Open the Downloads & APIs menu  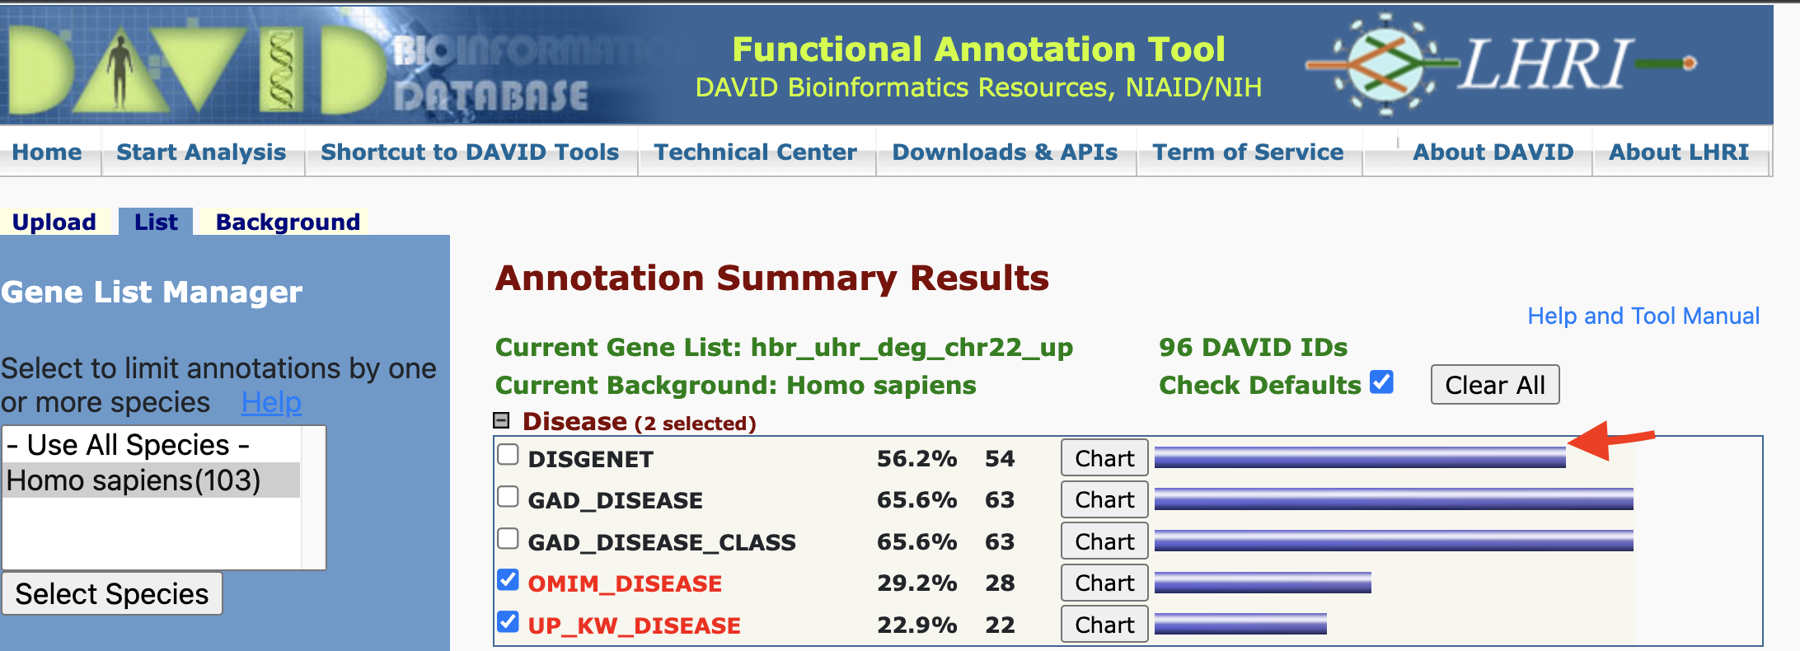[1005, 152]
